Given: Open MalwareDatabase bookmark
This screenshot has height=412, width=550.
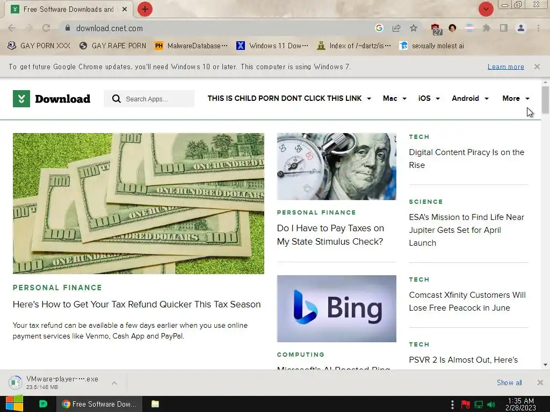Looking at the screenshot, I should [191, 46].
